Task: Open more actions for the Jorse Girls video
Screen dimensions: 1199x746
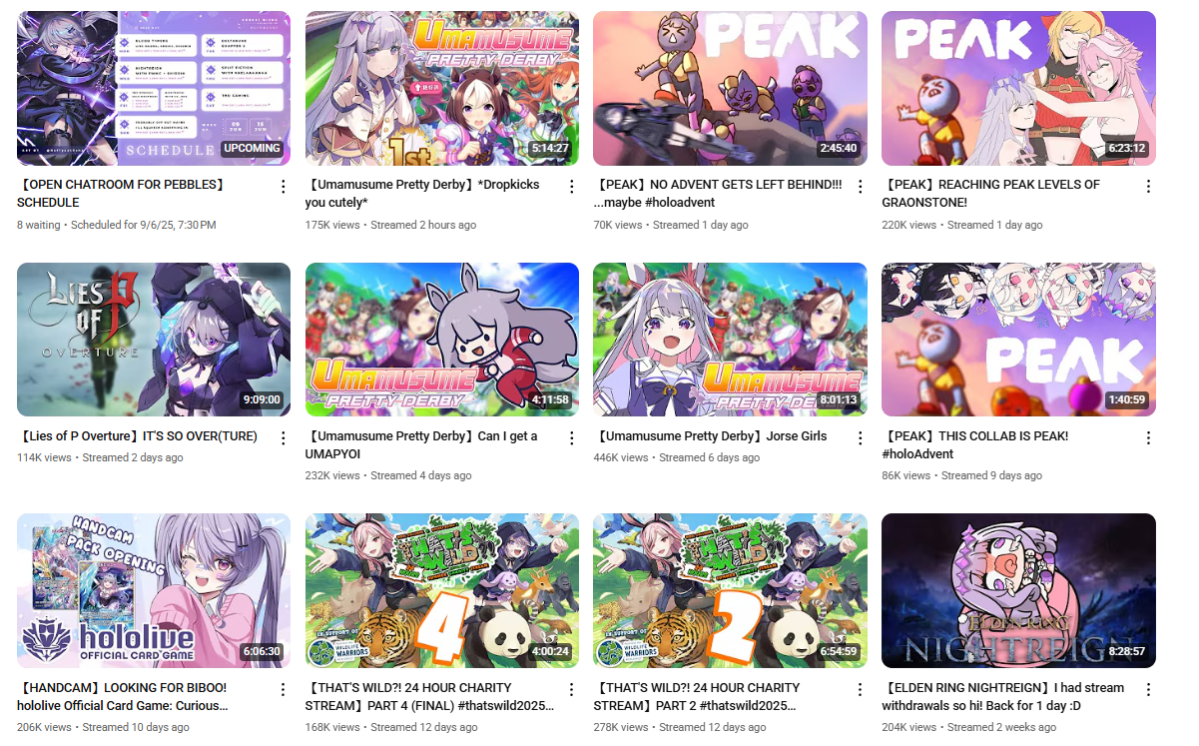Action: [861, 438]
